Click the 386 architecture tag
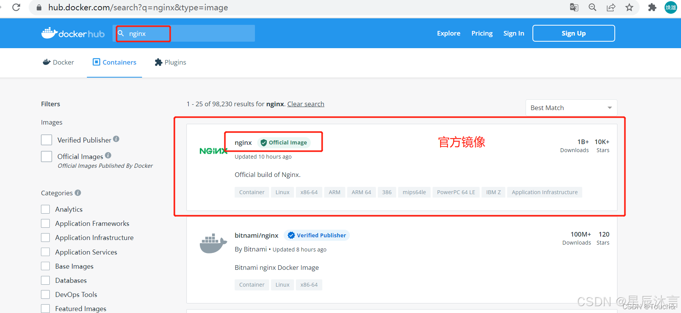681x313 pixels. pyautogui.click(x=387, y=192)
